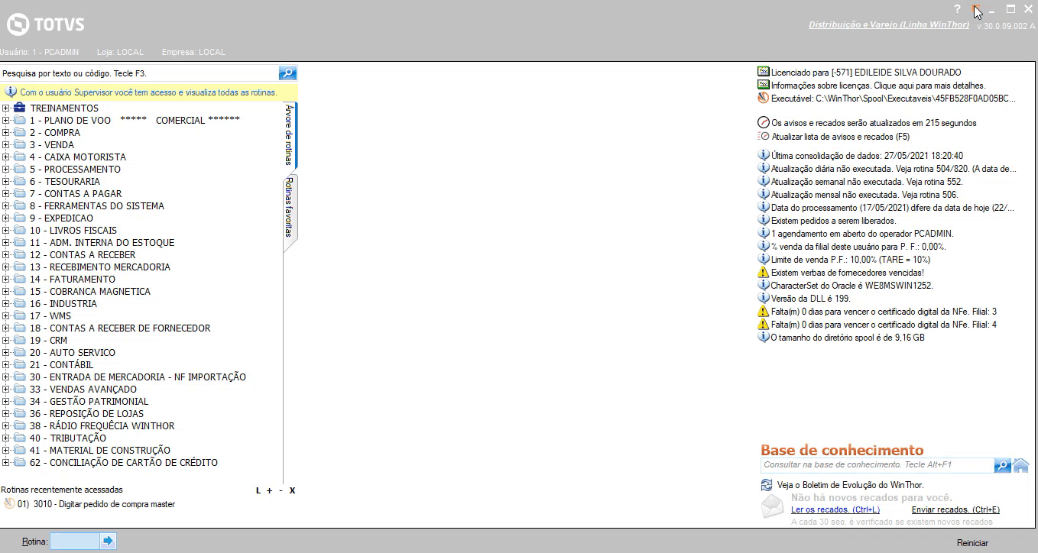
Task: Click '3010 - Digitar pedido de compra master' text
Action: 104,504
